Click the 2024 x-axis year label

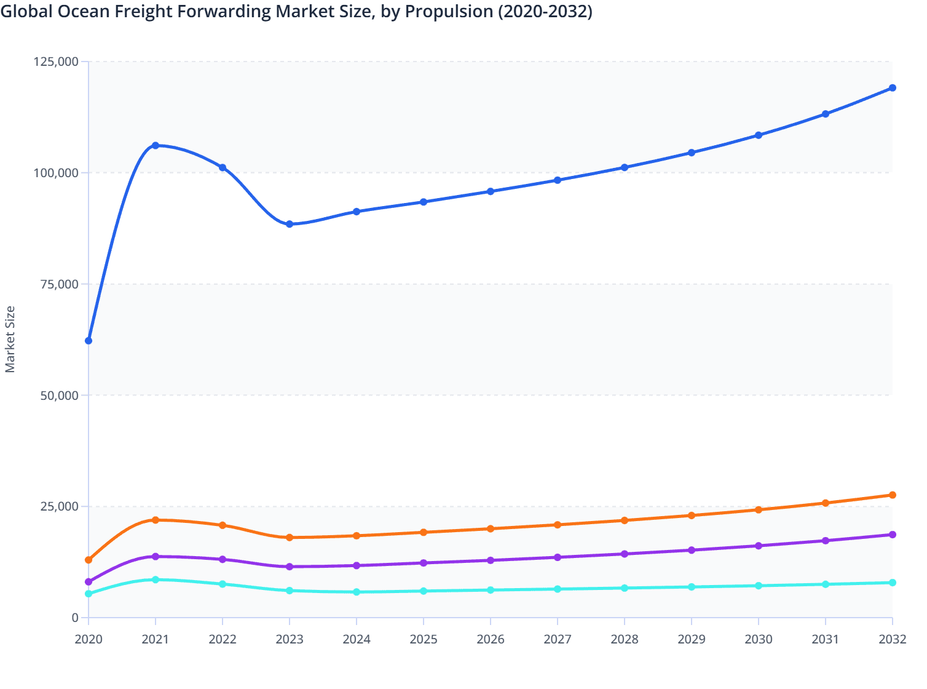(357, 639)
